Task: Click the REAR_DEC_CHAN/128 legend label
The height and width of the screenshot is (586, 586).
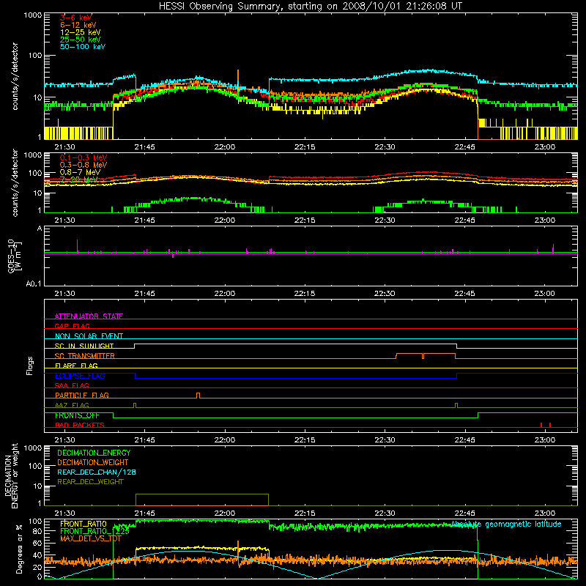Action: tap(97, 472)
